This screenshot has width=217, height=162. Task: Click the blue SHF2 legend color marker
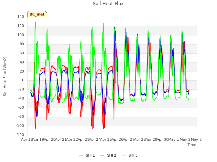[x=102, y=156]
